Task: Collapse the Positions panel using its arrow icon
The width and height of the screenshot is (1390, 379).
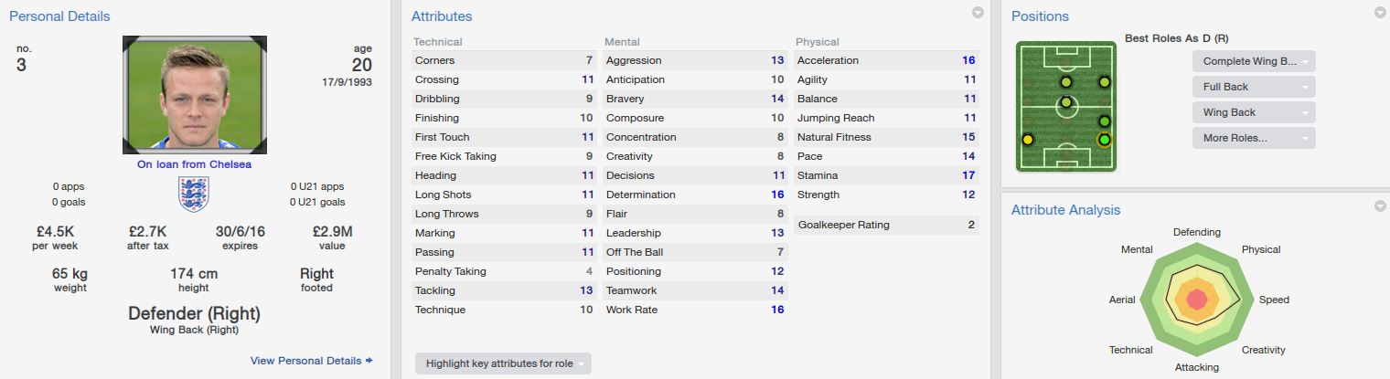Action: [1380, 13]
